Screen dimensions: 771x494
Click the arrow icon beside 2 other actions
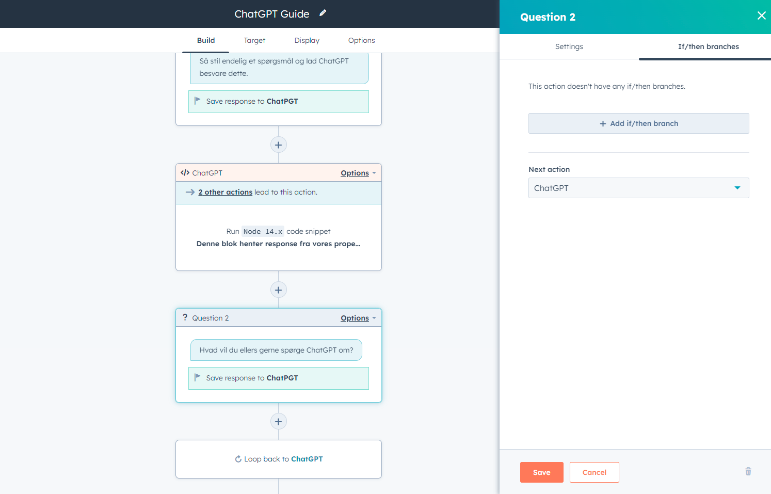click(x=190, y=192)
